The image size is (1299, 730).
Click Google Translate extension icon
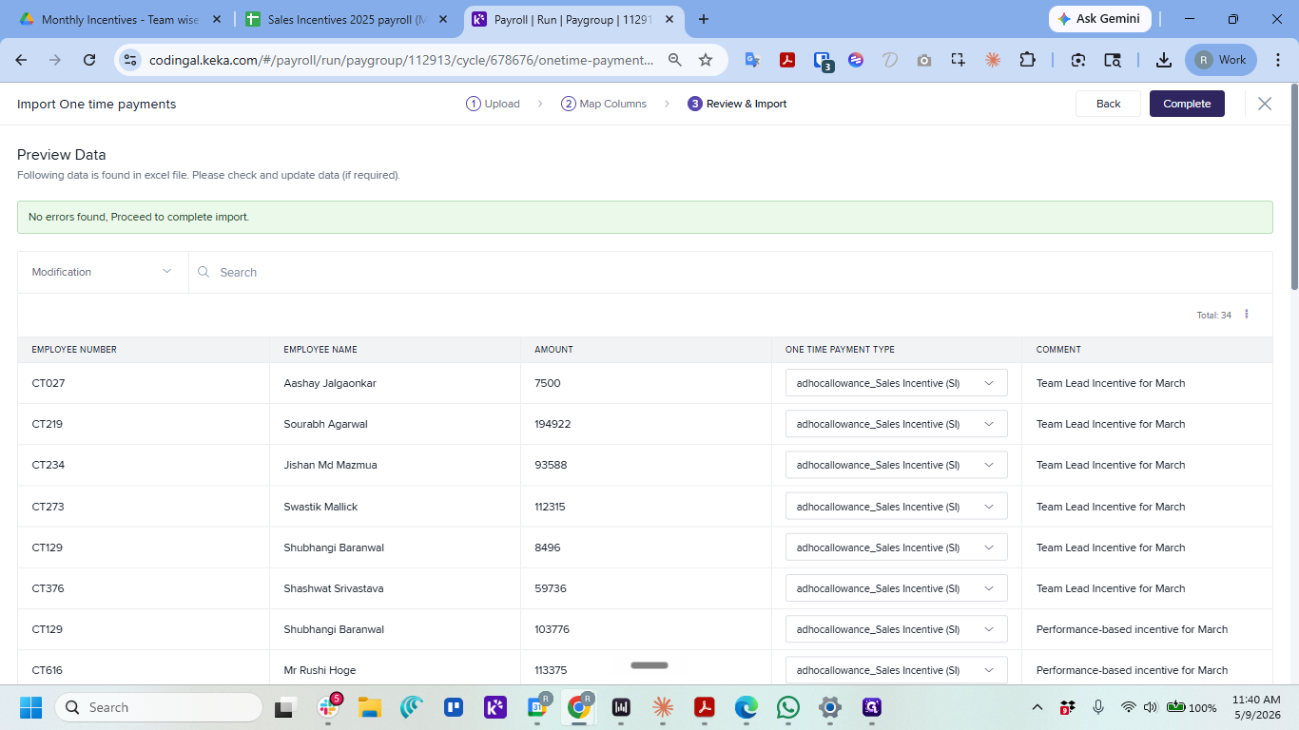752,60
